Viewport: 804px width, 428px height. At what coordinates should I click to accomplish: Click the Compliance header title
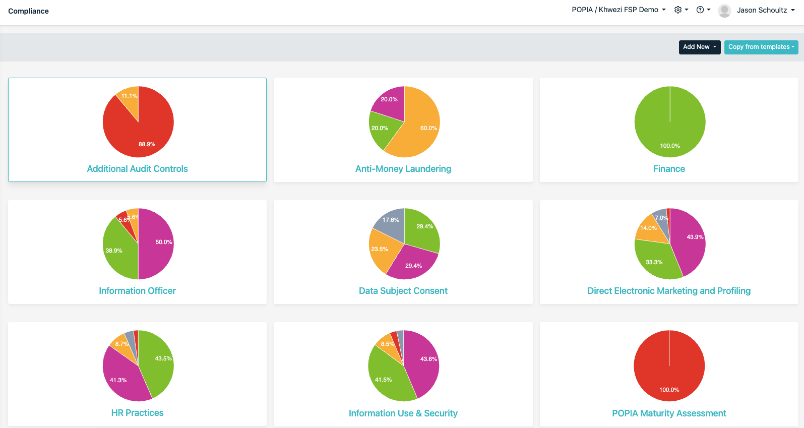pos(28,11)
